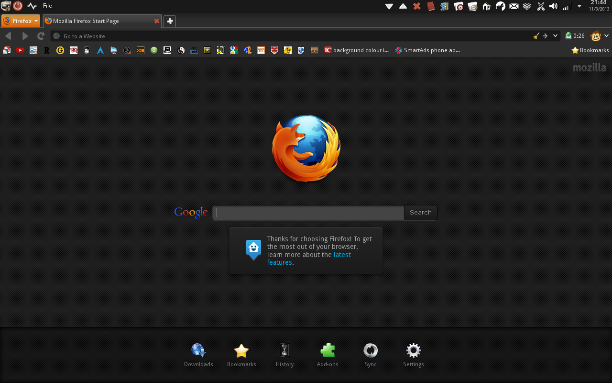Screen dimensions: 612x383
Task: Open the gold G bookmark icon
Action: coord(60,50)
